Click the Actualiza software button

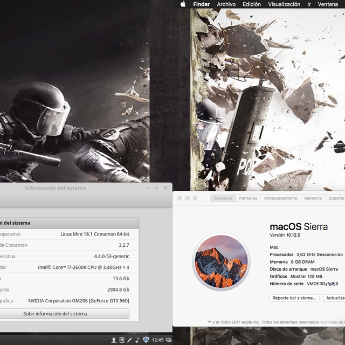(334, 298)
